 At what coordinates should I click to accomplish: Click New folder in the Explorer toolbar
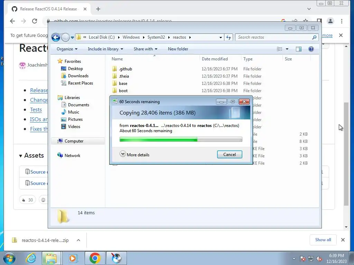click(178, 49)
